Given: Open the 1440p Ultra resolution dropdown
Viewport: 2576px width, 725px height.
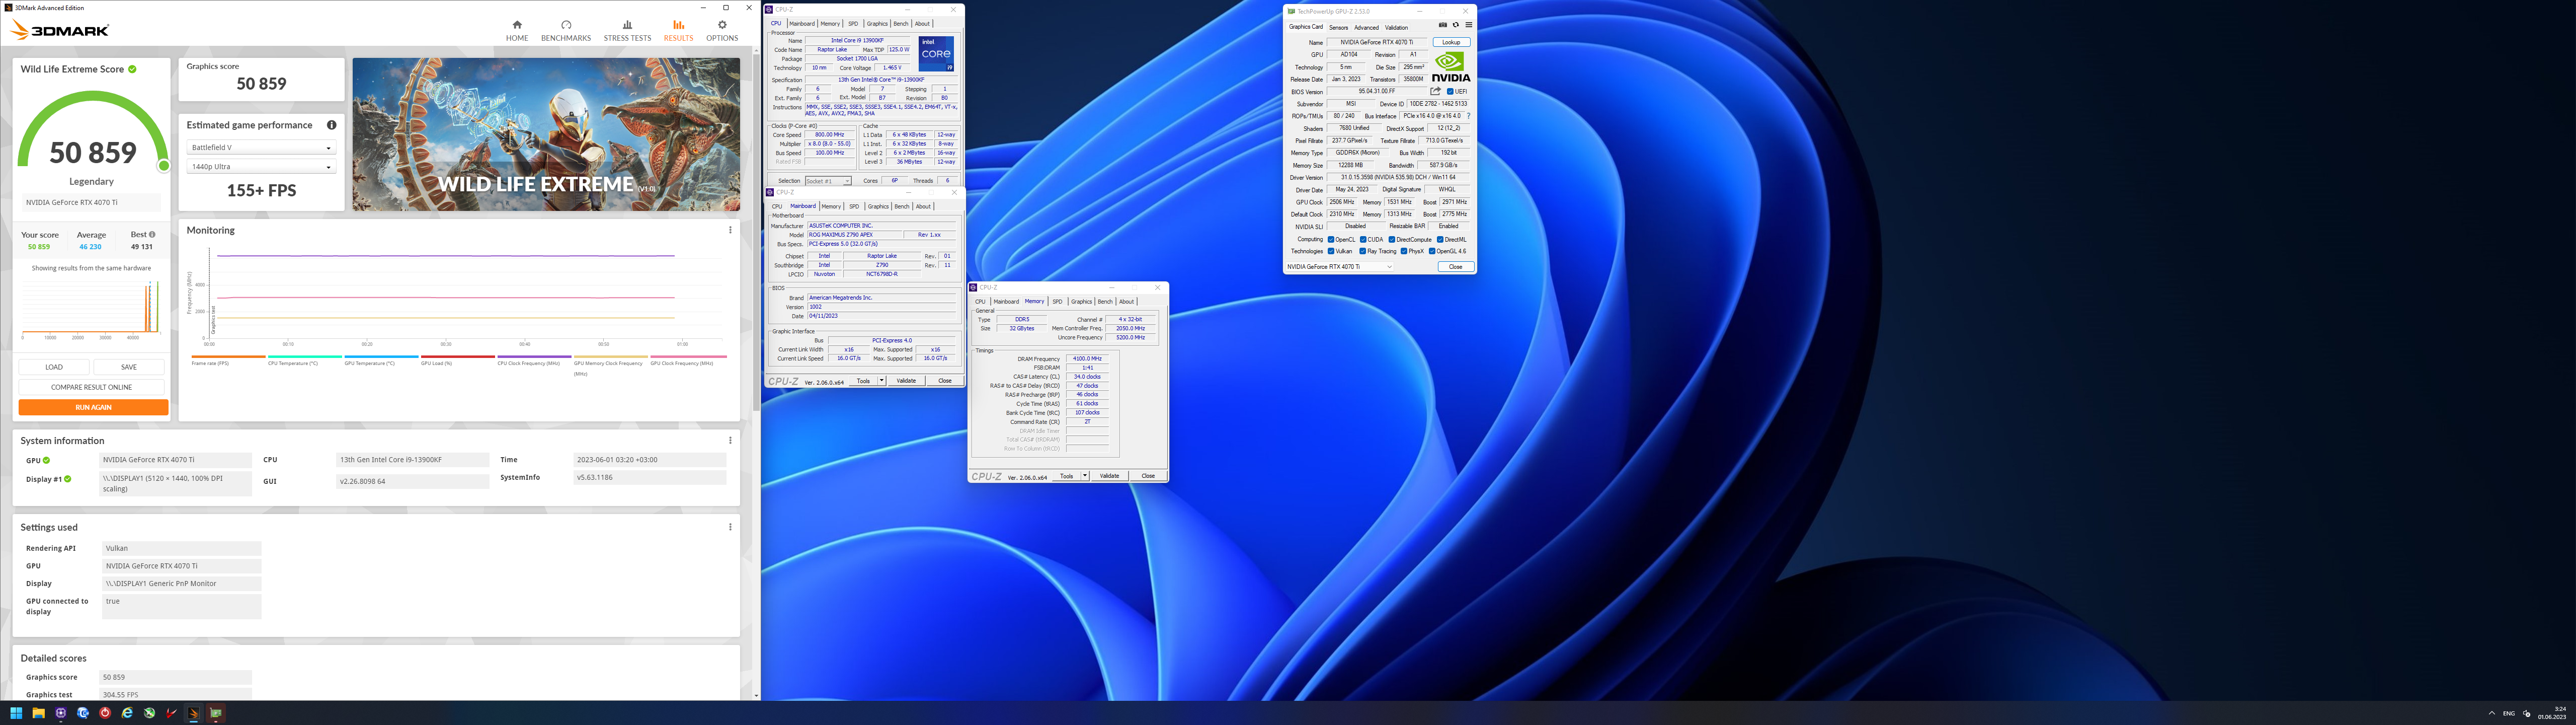Looking at the screenshot, I should 261,166.
